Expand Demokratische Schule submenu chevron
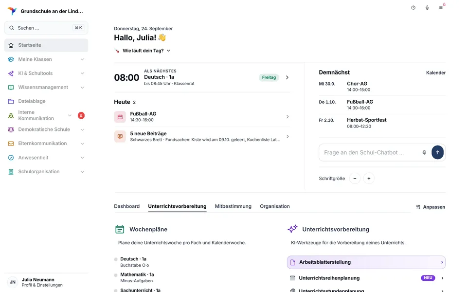Screen dimensions: 467x292 [82, 129]
